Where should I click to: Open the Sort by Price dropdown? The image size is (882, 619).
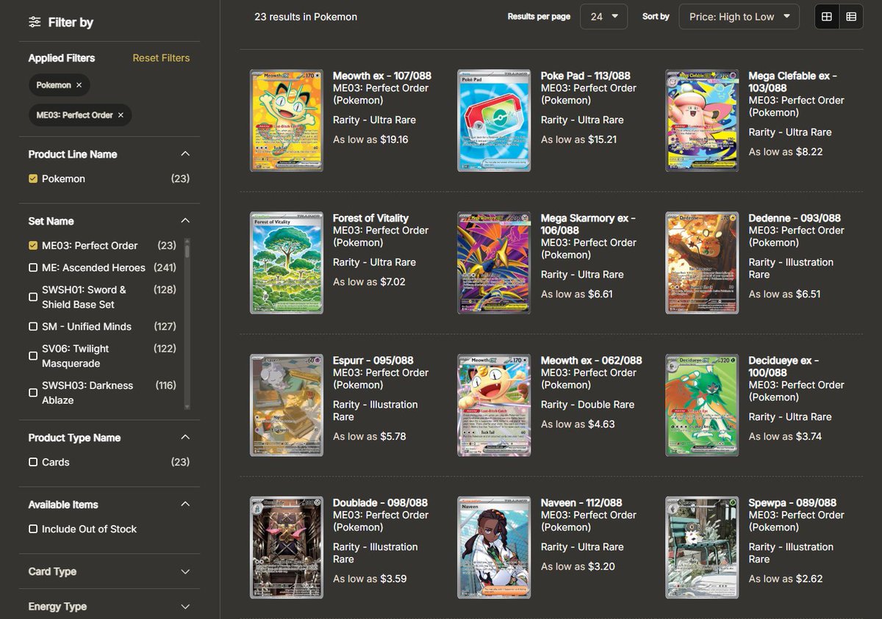coord(739,16)
